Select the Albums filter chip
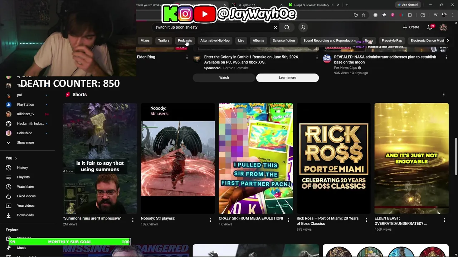The width and height of the screenshot is (458, 257). tap(258, 40)
